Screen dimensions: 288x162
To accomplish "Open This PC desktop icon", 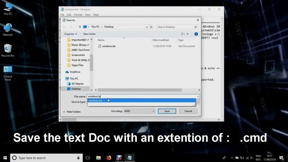I will coord(8,9).
